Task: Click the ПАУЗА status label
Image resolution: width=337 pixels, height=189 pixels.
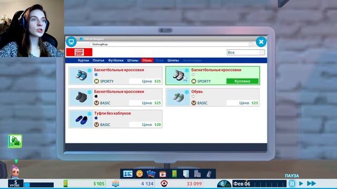Action: [292, 176]
